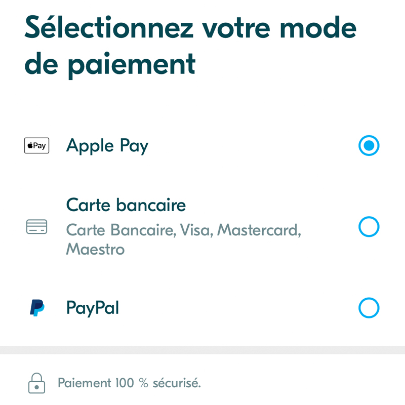
Task: Click the heading words "de paiement"
Action: click(110, 64)
